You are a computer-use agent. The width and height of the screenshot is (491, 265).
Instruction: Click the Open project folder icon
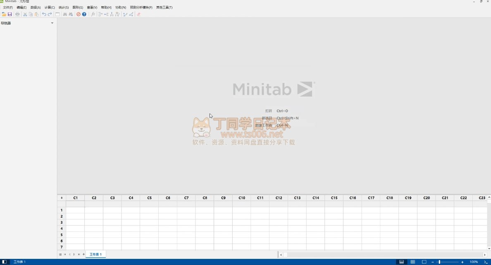(4, 14)
